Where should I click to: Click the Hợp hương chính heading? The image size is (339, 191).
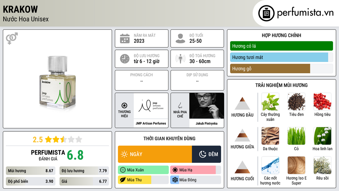281,35
